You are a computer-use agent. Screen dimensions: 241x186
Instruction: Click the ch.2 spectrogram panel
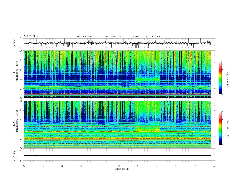(117, 125)
